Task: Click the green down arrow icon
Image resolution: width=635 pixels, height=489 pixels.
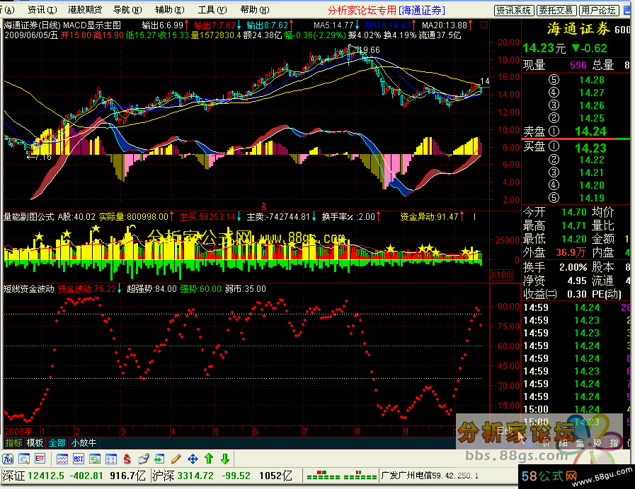Action: [225, 459]
